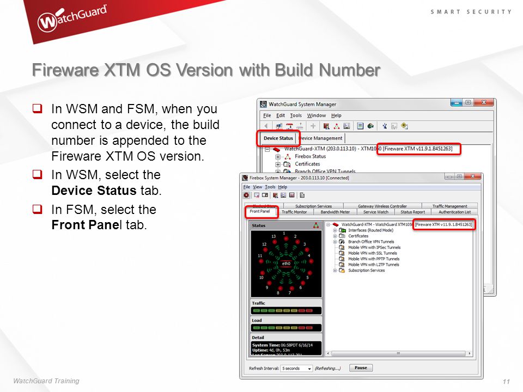The image size is (523, 392).
Task: Select Mobile VPN with L2TP Tunnels tree item
Action: click(373, 265)
